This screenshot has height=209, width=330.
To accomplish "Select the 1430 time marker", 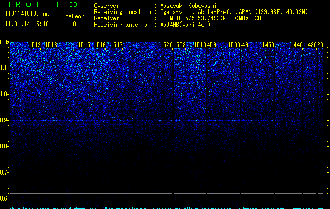I will point(311,45).
